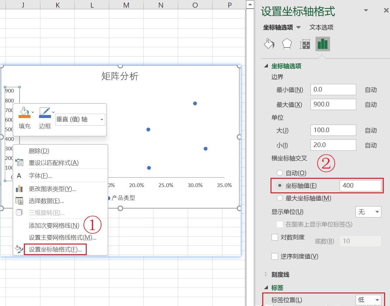Expand the 刻度线 section
The image size is (390, 306).
click(x=266, y=274)
